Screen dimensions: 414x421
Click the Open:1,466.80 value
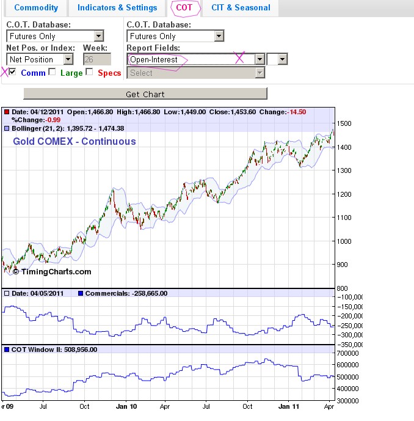point(90,112)
